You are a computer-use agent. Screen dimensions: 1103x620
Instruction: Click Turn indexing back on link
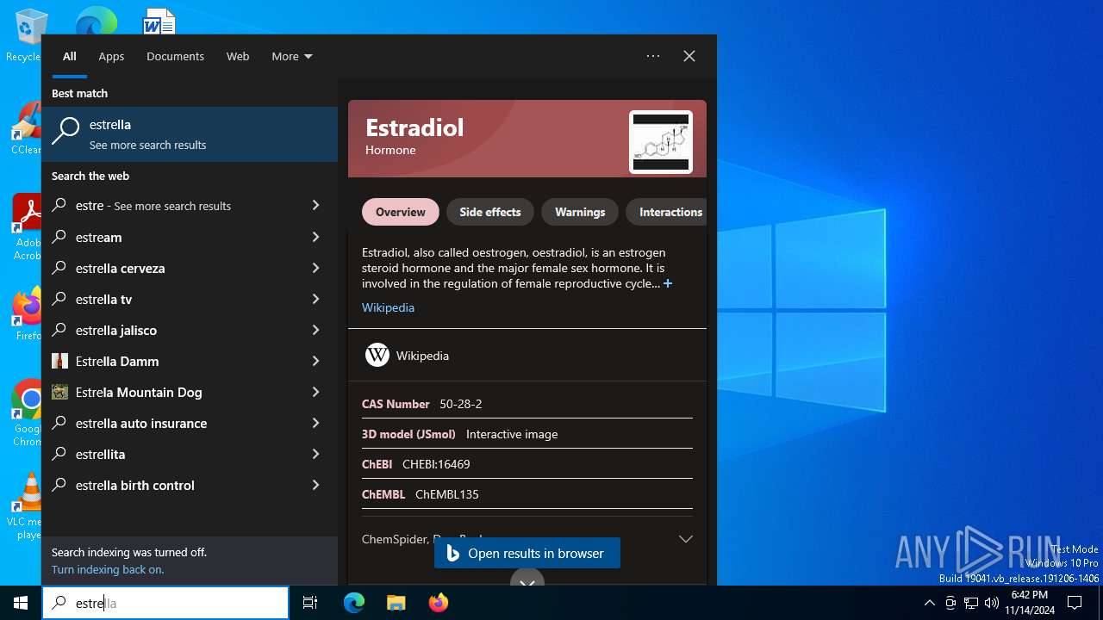108,569
